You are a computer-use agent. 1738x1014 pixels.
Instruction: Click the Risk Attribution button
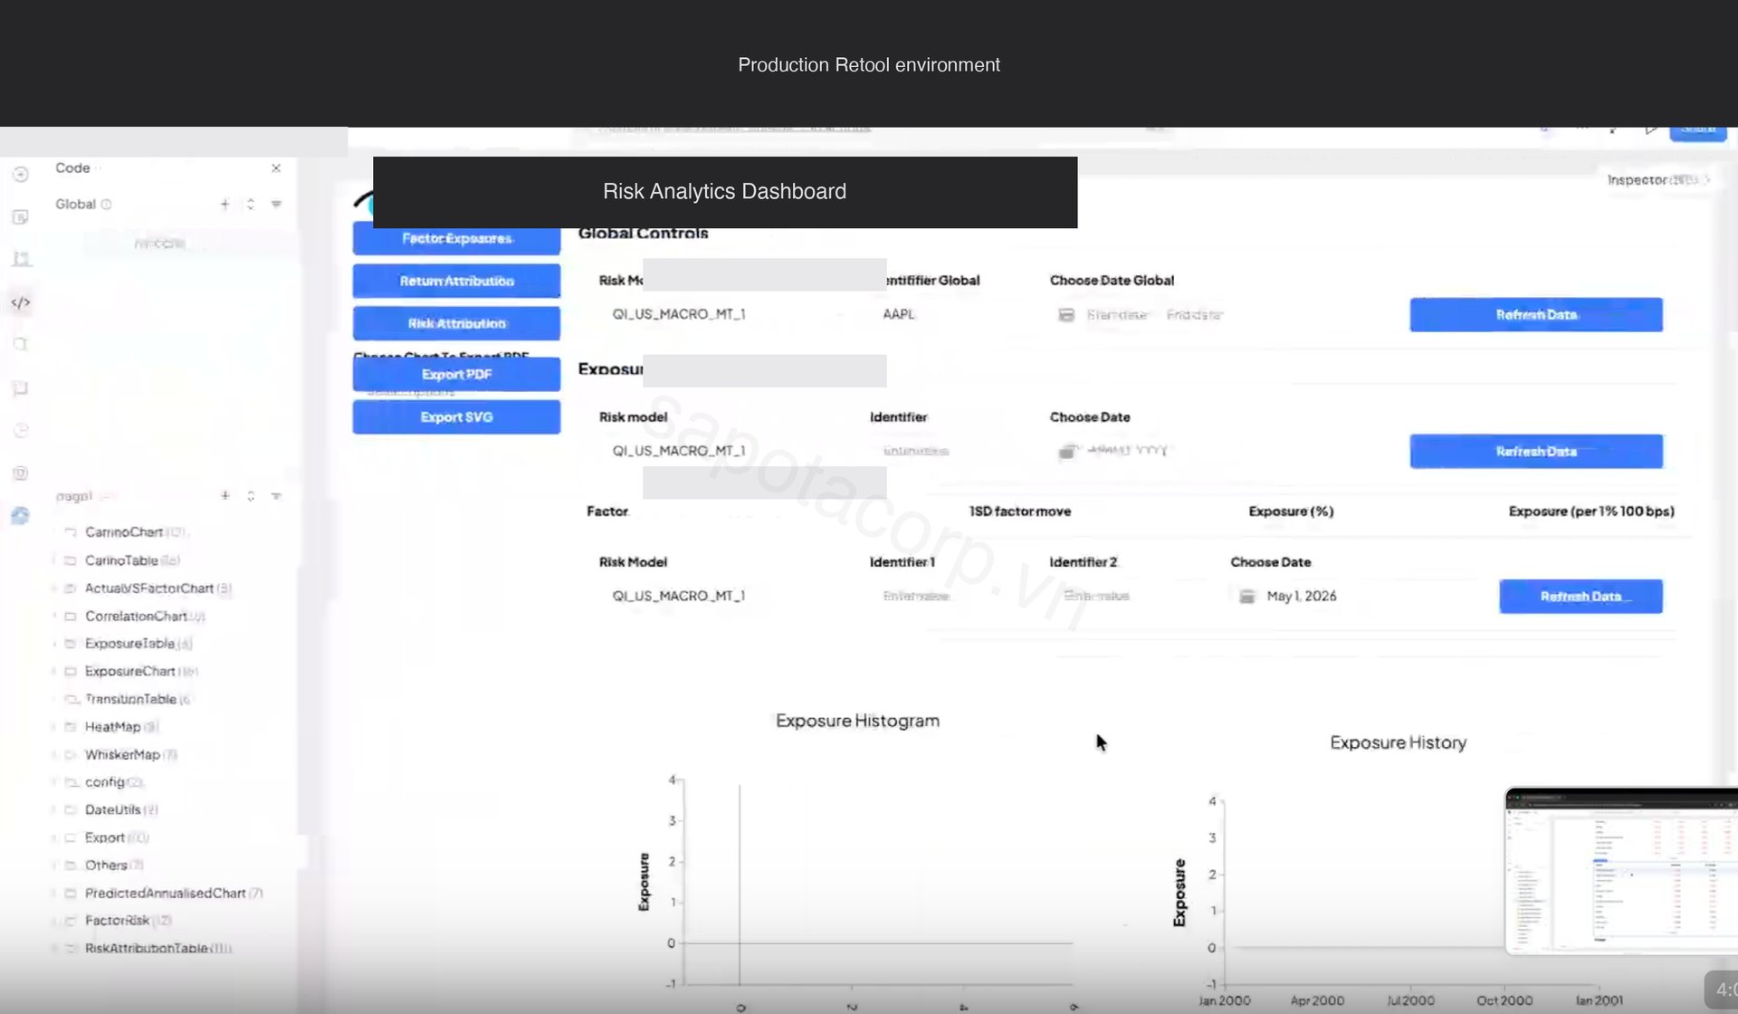tap(456, 324)
